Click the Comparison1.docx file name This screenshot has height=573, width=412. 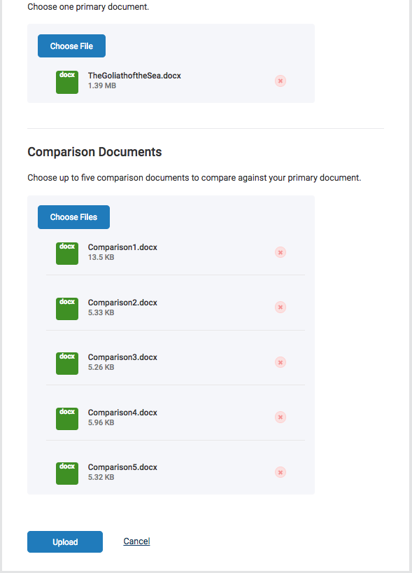click(x=122, y=247)
